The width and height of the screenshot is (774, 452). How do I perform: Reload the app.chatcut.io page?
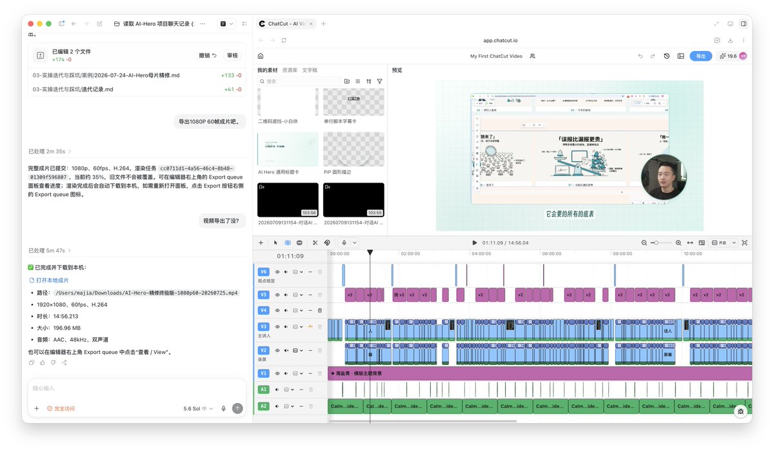pos(284,40)
